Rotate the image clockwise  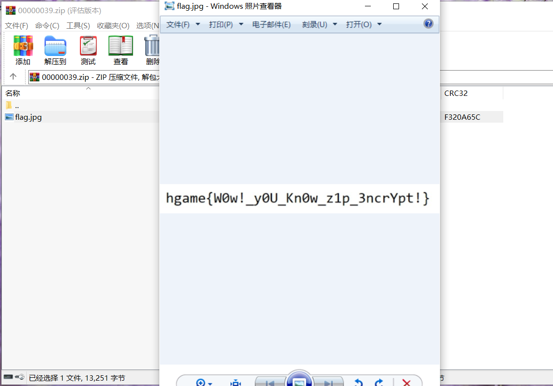(x=380, y=382)
